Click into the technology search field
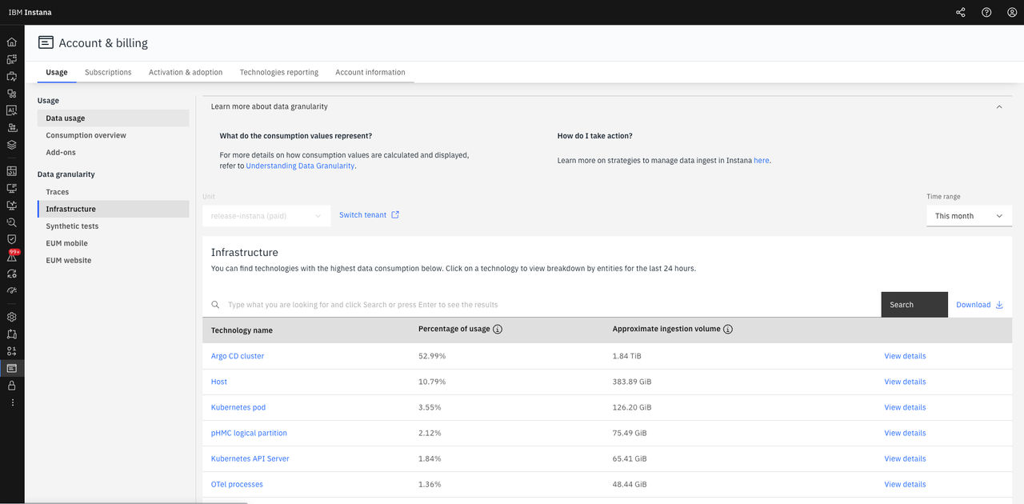The height and width of the screenshot is (504, 1024). [x=542, y=305]
